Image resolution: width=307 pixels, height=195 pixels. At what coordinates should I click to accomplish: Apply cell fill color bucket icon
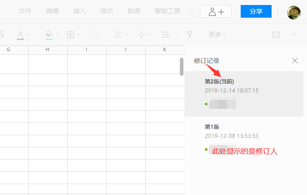(49, 35)
